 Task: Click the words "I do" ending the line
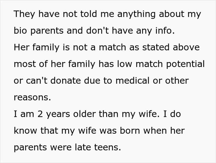[x=172, y=114]
